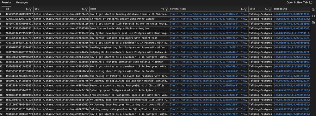Sort the name column

(x=163, y=9)
